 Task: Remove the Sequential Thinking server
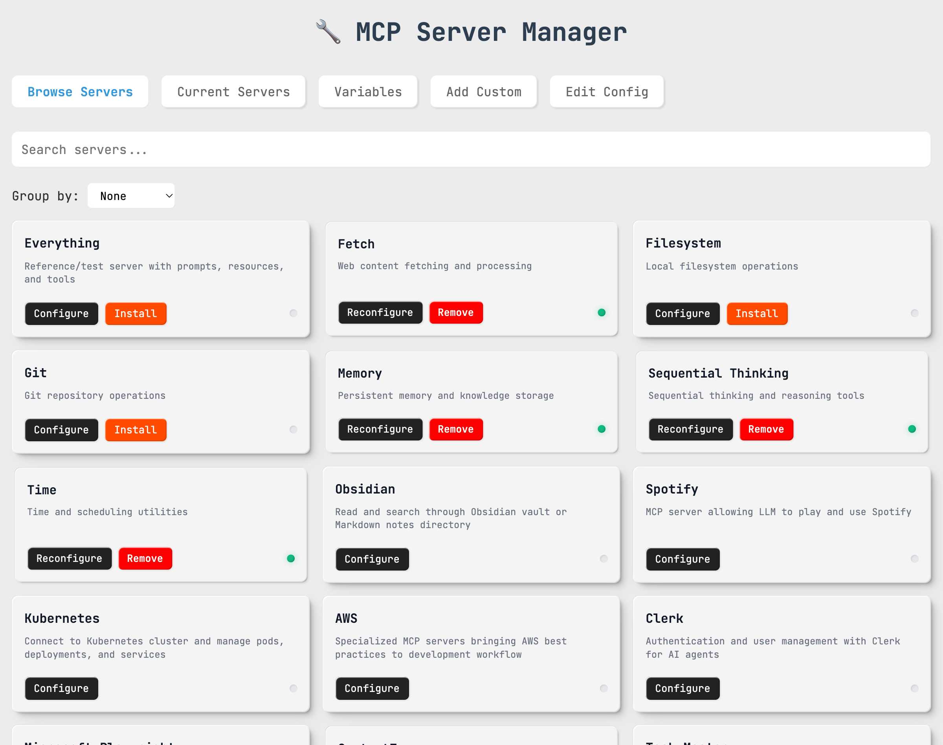click(766, 429)
